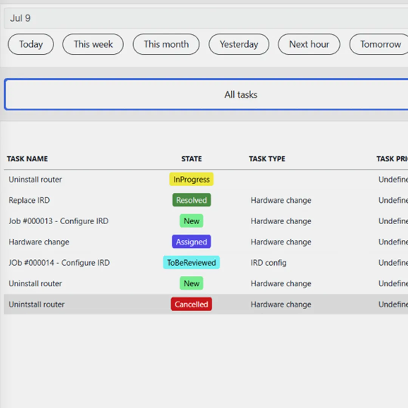Click Hardware change type of Unintstall router
Screen dimensions: 408x408
coord(281,304)
